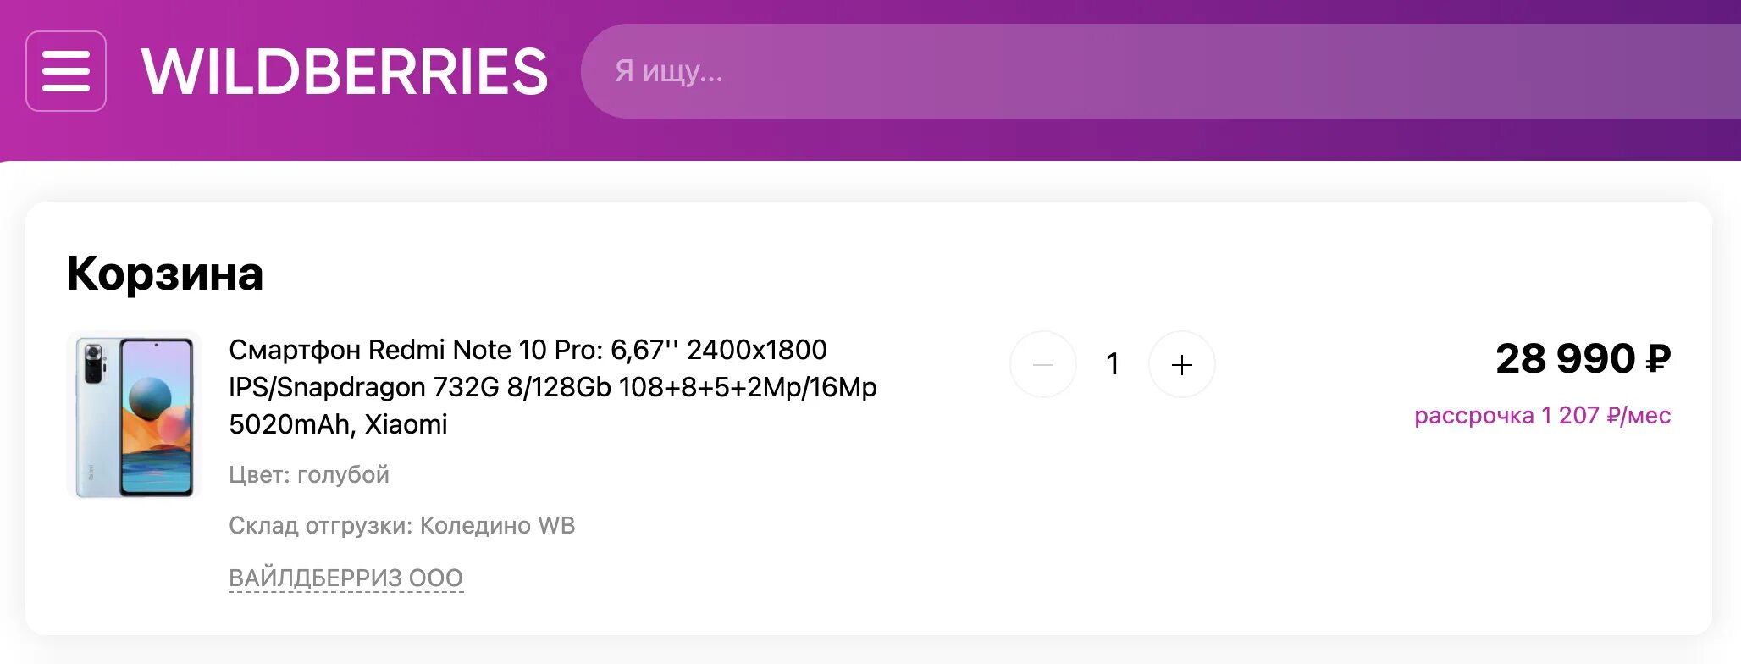Focus the "Я ищу..." search field
This screenshot has height=664, width=1741.
pyautogui.click(x=1101, y=71)
